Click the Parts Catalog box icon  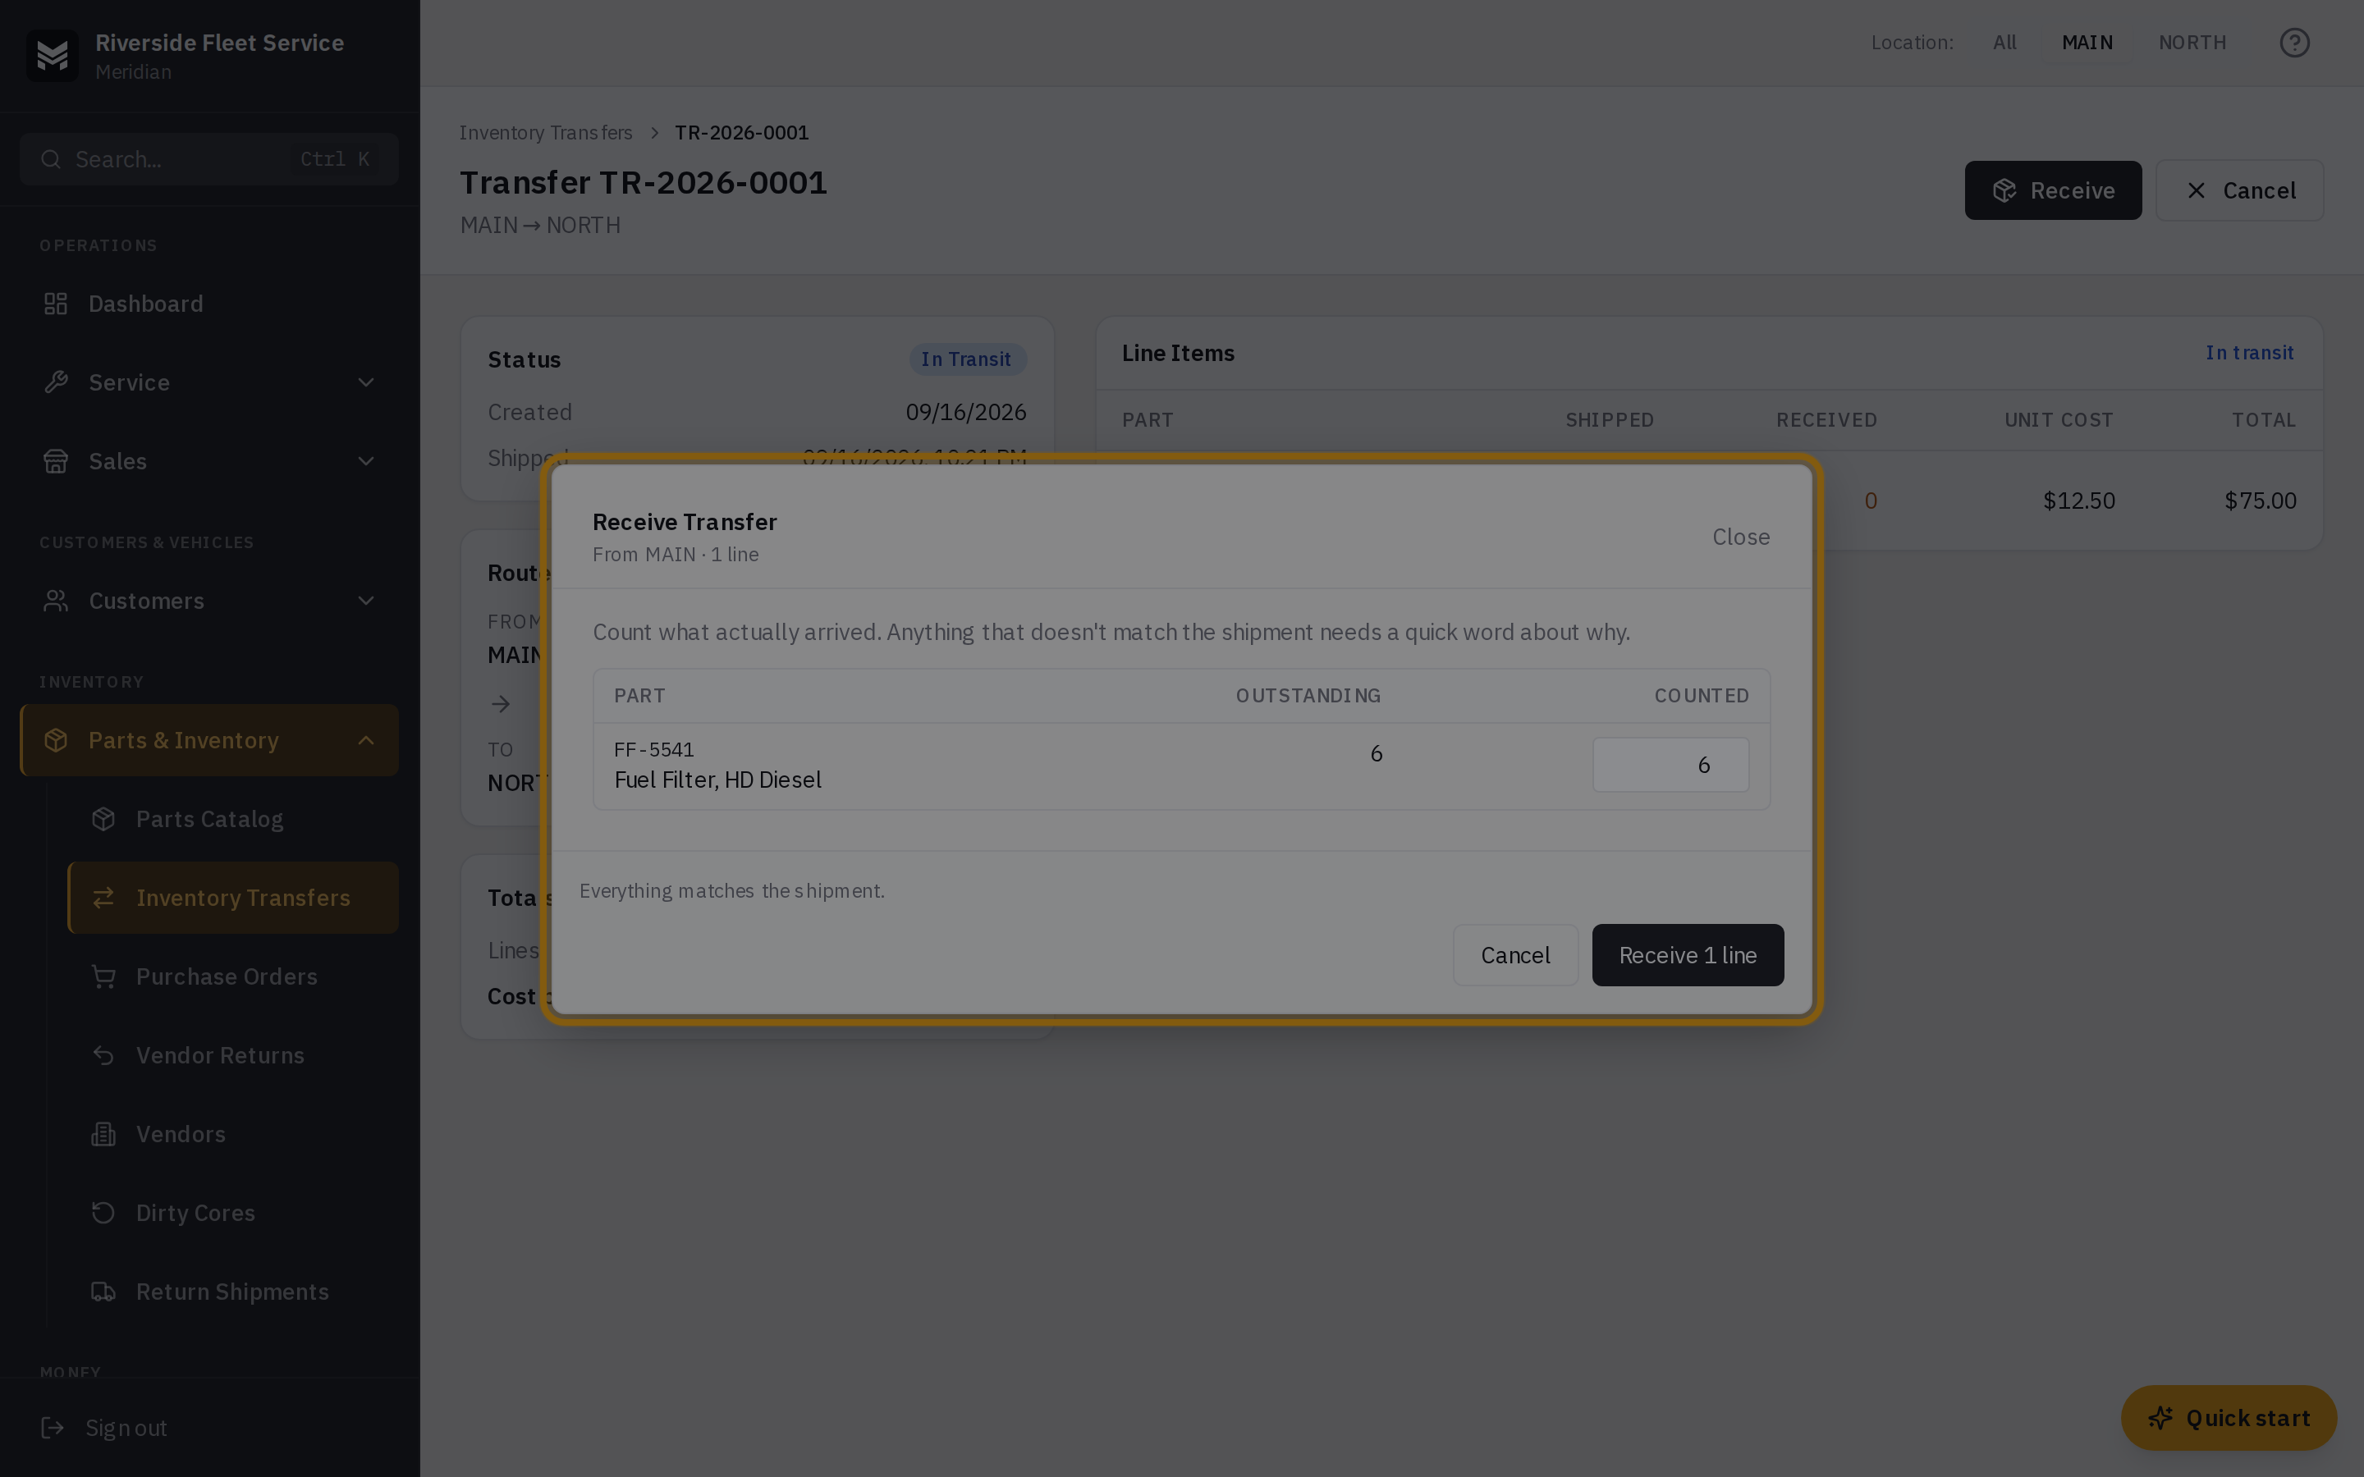pos(103,819)
